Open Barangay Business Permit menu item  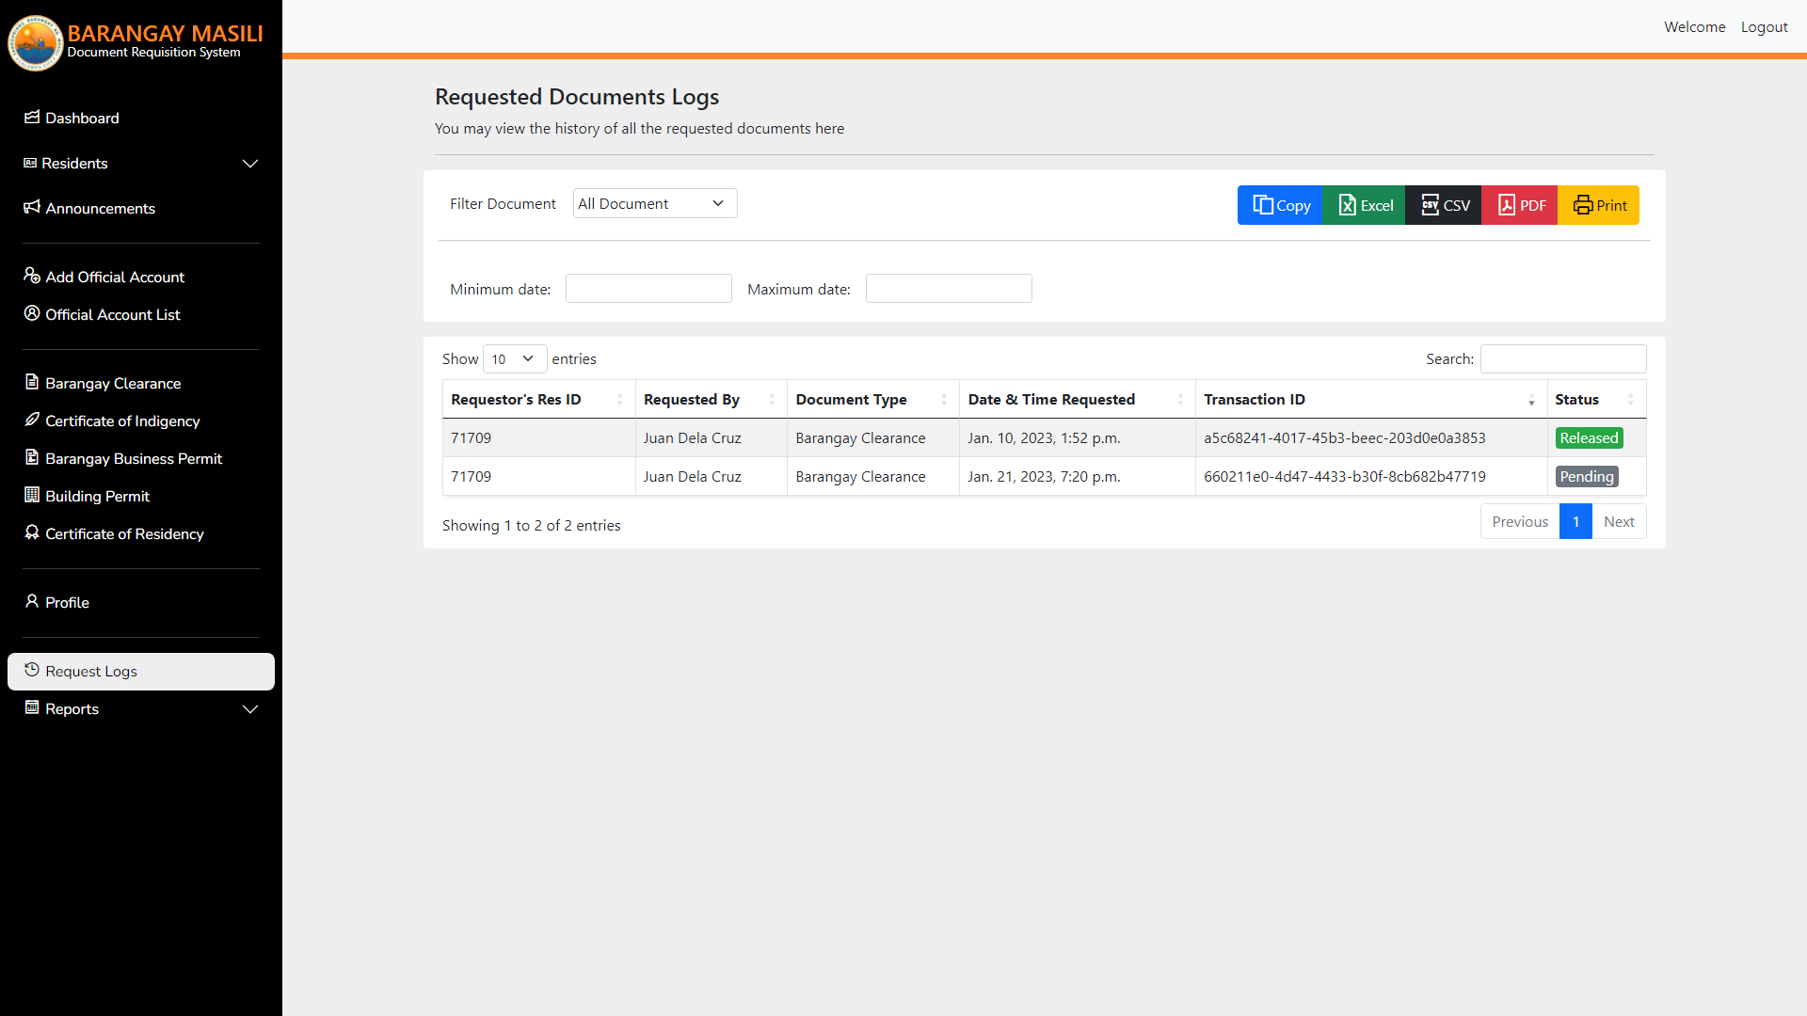click(x=134, y=458)
